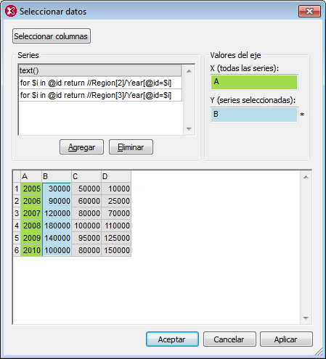
Task: Click column C cell in row 4
Action: [86, 226]
